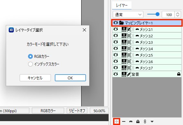Screen dimensions: 183x125
Task: Click the folder icon of マッピングレイヤー1
Action: click(121, 23)
